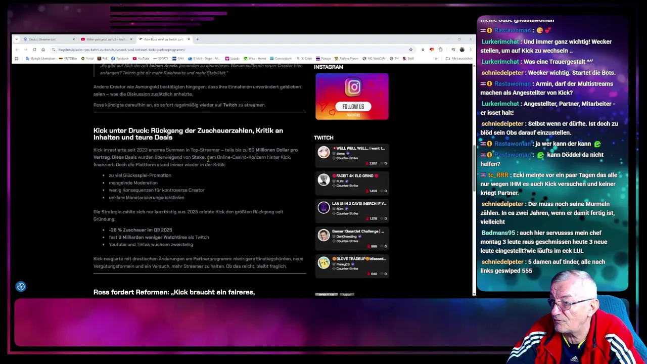Screen dimensions: 647x364
Task: Open the E-Mail Skype bookmark
Action: point(204,59)
